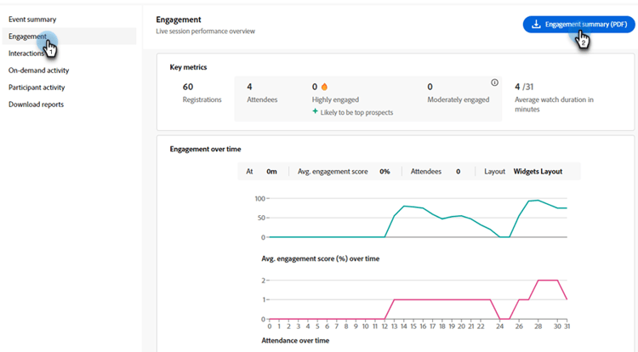Click the flame icon beside Highly engaged
Screen dimensions: 638x352
(324, 87)
